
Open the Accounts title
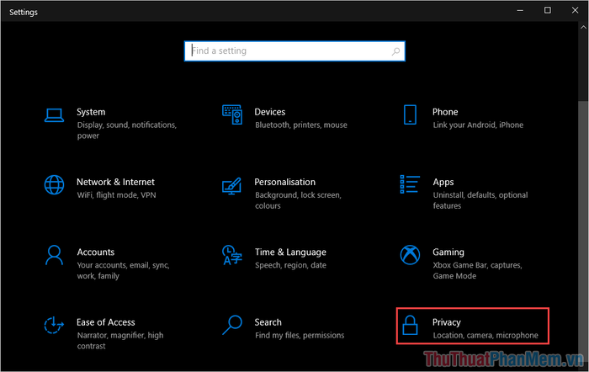[x=96, y=252]
